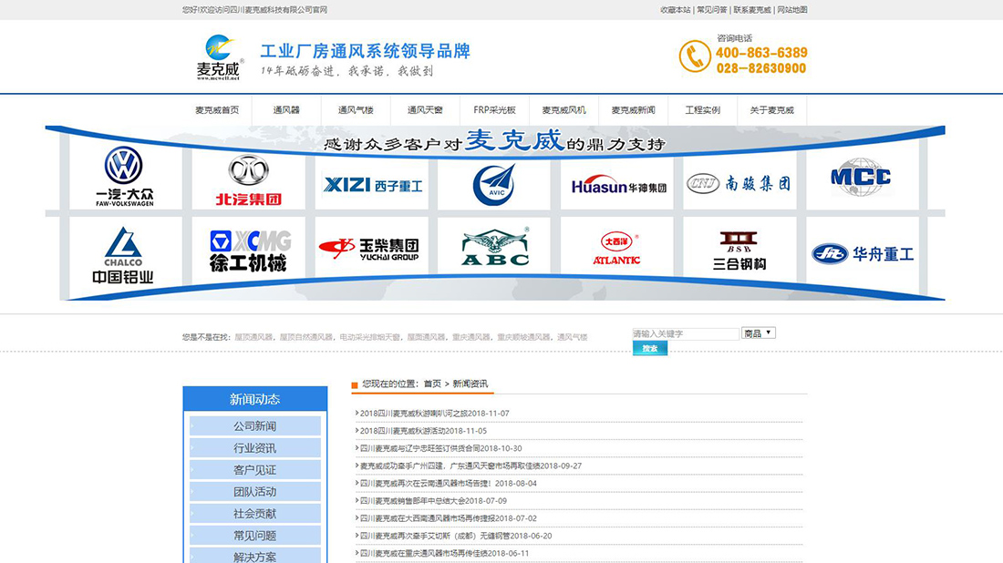Click the 屋面通风器 suggested keyword
1003x563 pixels.
point(426,337)
